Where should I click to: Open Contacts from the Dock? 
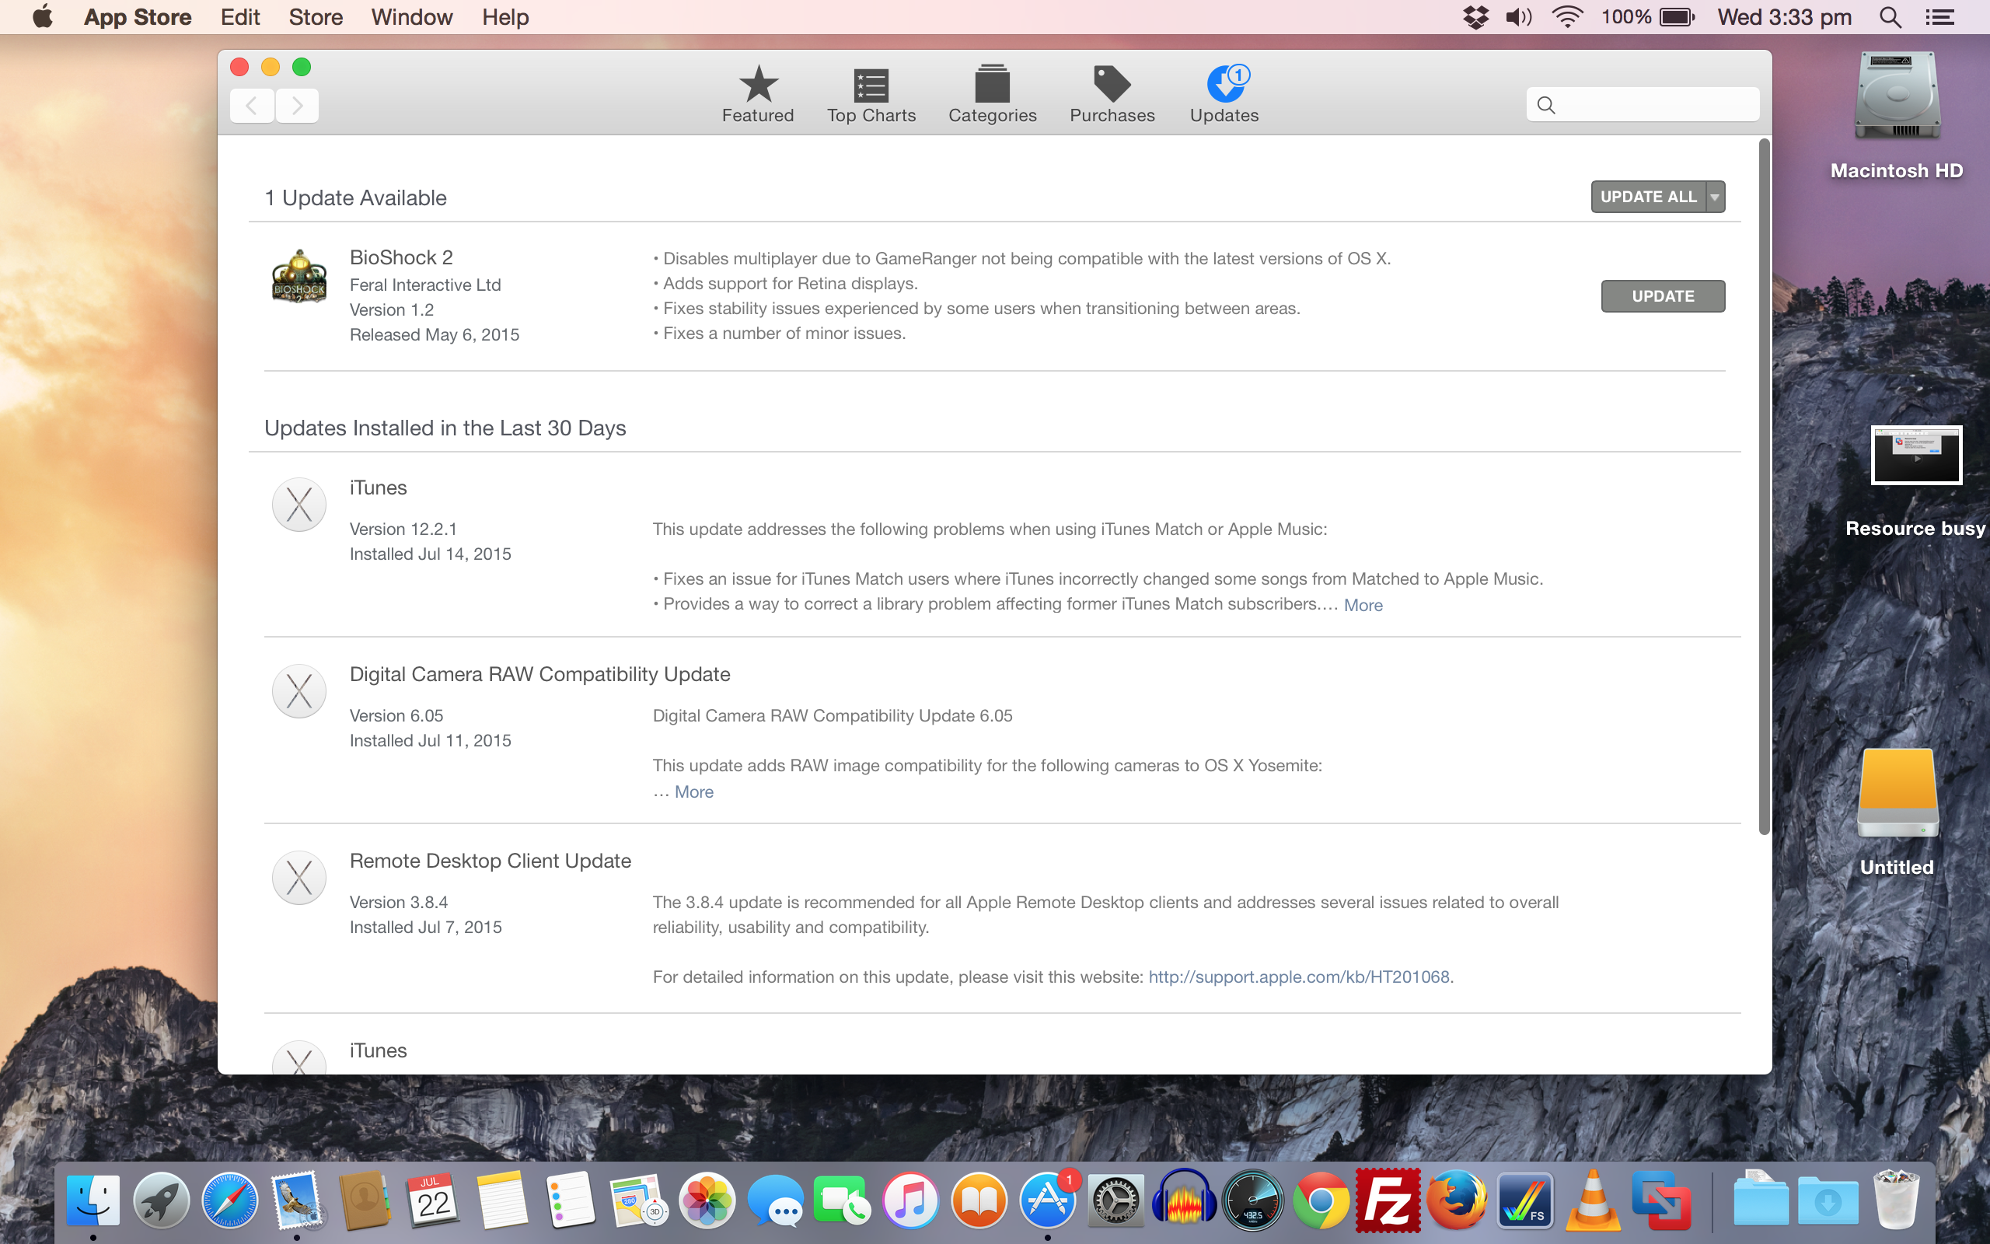(x=365, y=1200)
